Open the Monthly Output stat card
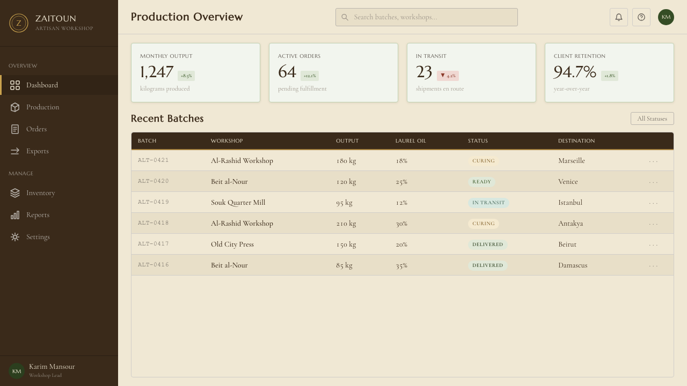This screenshot has width=687, height=386. 195,72
